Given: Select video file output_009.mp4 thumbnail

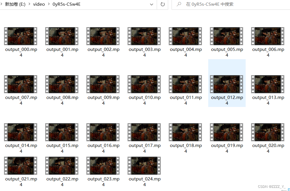Looking at the screenshot, I should click(x=103, y=84).
